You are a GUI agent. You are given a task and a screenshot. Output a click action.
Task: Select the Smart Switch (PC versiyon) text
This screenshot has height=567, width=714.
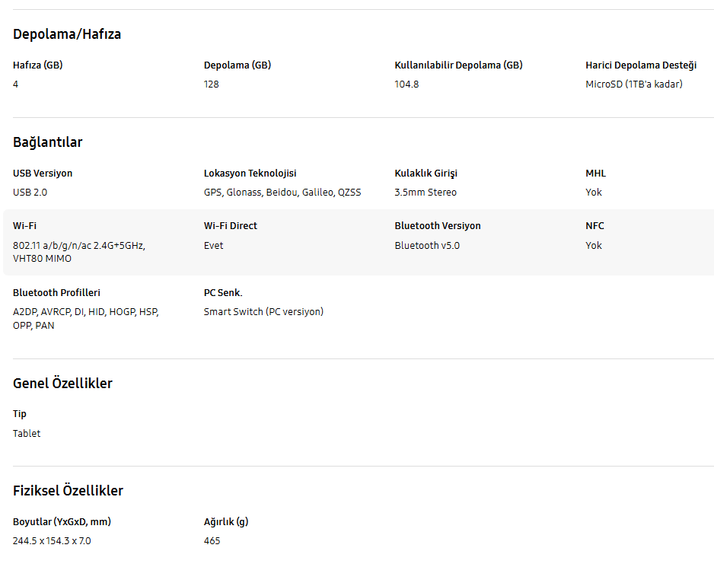[x=263, y=312]
